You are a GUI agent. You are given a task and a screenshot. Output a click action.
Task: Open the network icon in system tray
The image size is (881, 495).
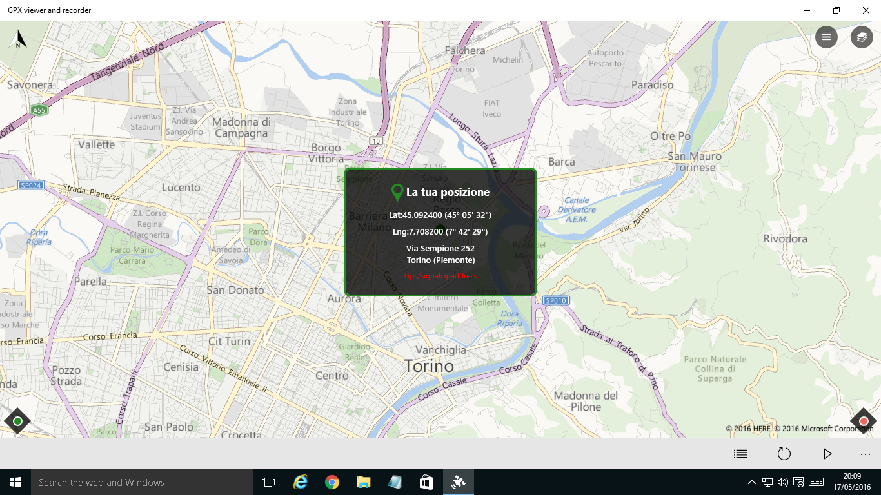coord(767,482)
